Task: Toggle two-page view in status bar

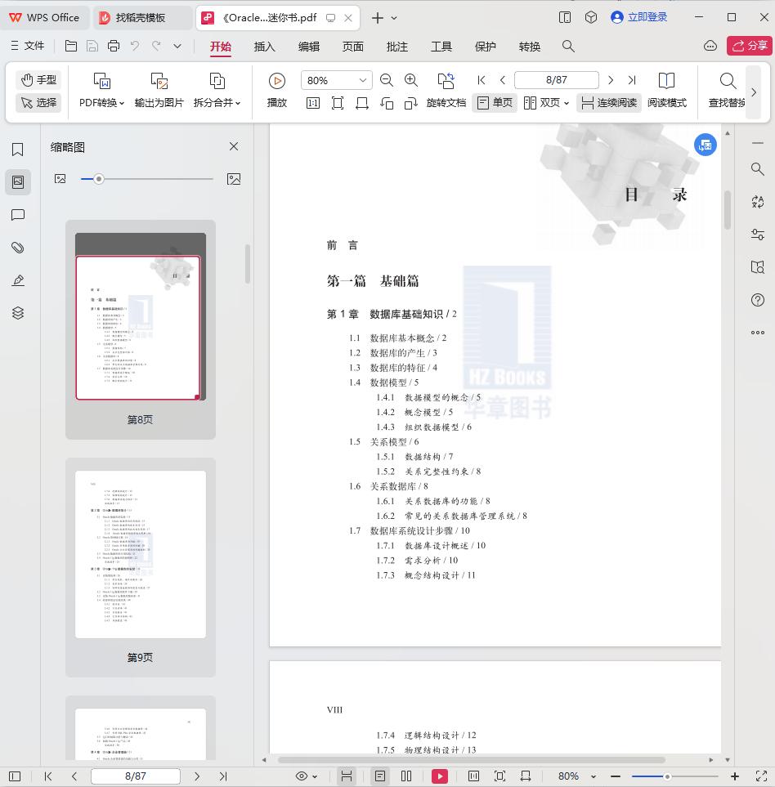Action: [406, 776]
